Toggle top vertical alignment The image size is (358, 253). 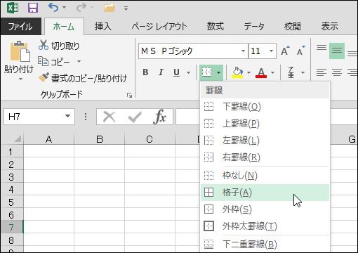click(321, 48)
